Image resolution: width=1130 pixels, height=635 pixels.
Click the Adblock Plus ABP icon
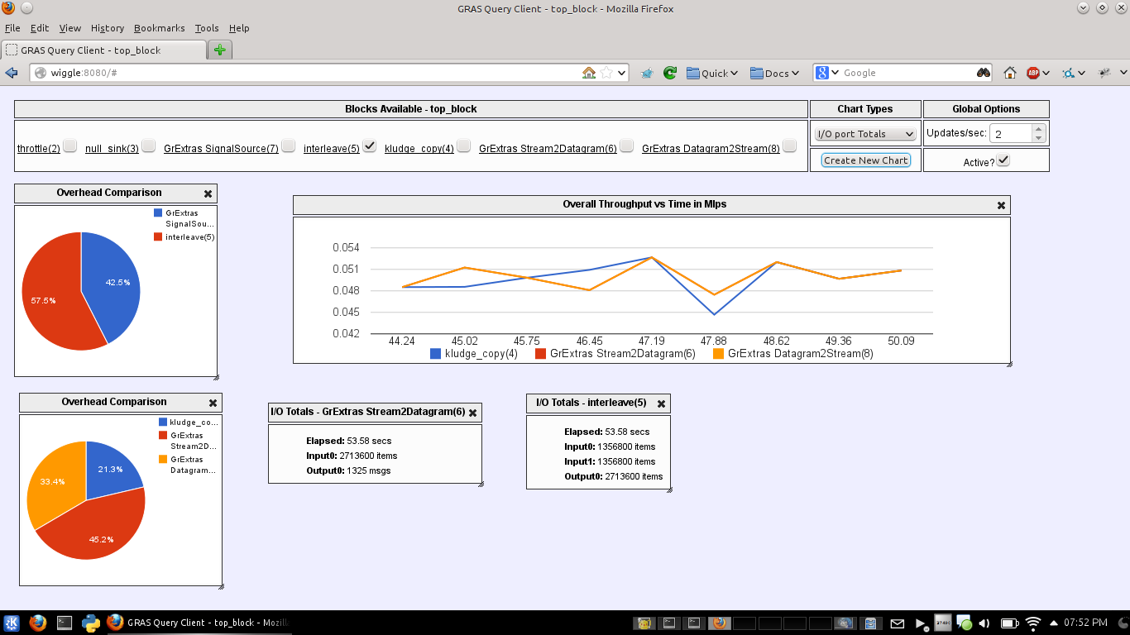click(1033, 73)
